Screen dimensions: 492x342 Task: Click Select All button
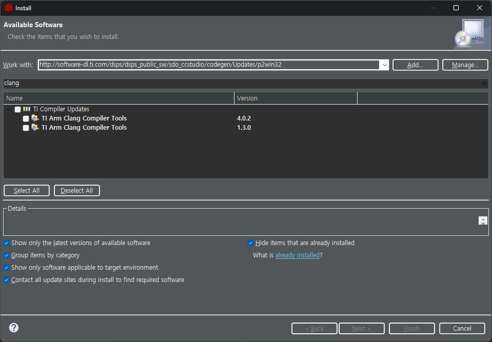click(x=27, y=191)
